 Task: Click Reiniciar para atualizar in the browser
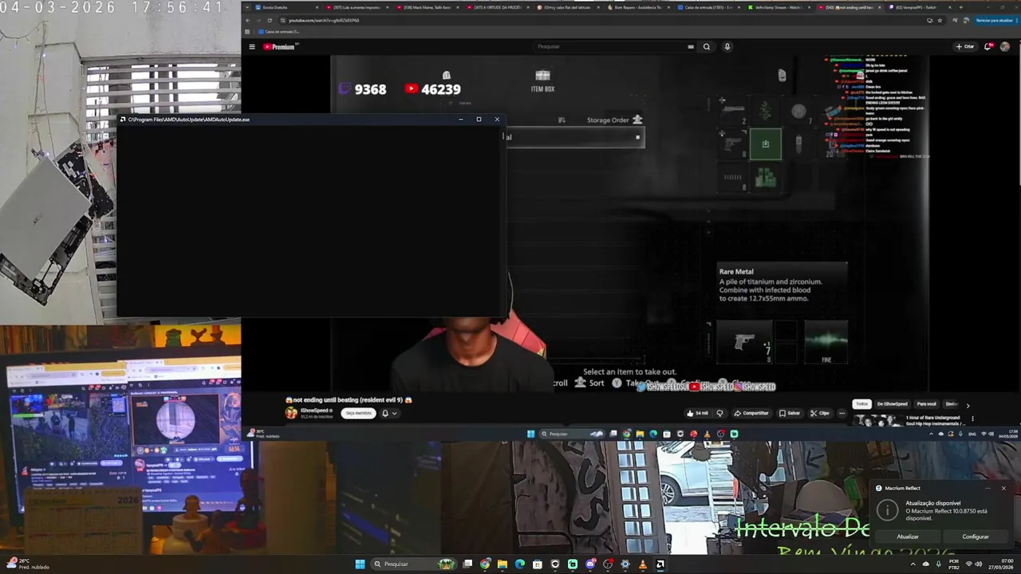(994, 20)
